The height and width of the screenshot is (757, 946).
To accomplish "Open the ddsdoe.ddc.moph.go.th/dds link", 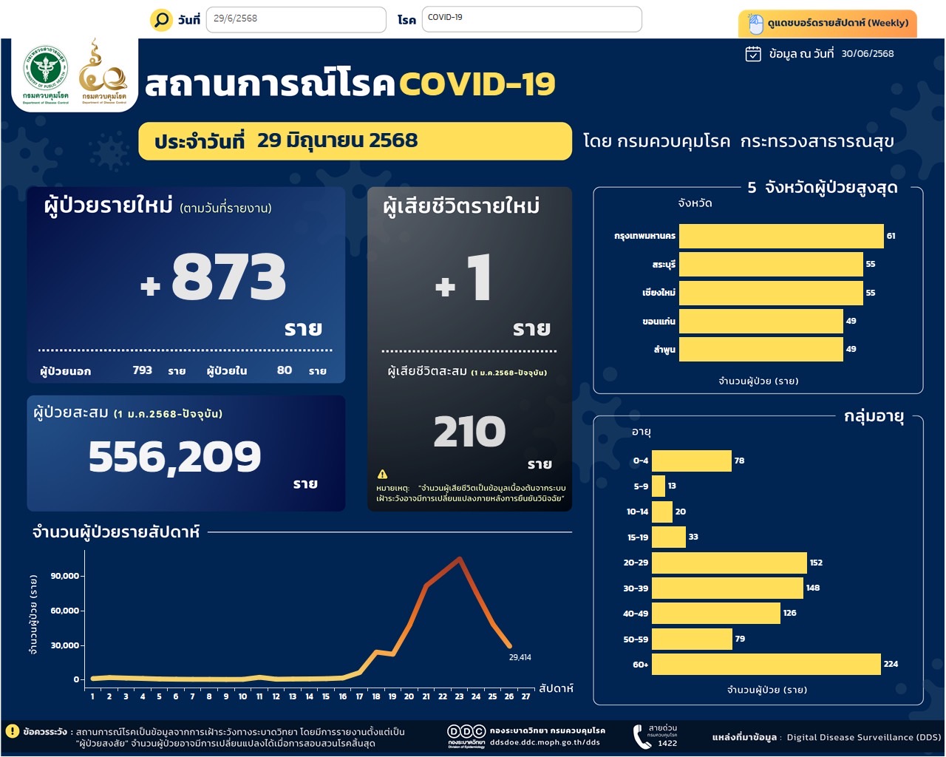I will 545,742.
